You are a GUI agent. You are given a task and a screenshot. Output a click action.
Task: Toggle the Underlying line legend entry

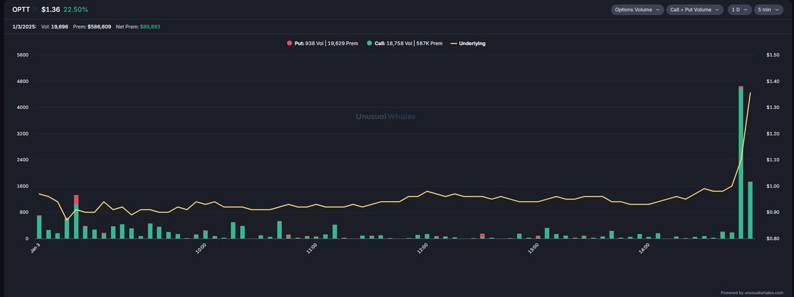coord(467,43)
